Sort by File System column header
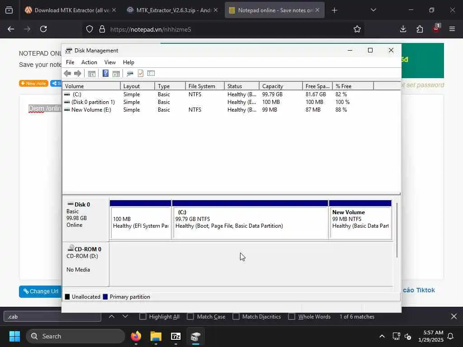 [205, 86]
